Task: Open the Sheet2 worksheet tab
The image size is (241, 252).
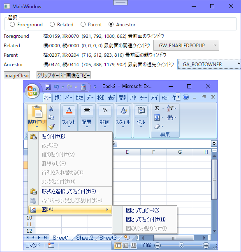Action: 85,238
